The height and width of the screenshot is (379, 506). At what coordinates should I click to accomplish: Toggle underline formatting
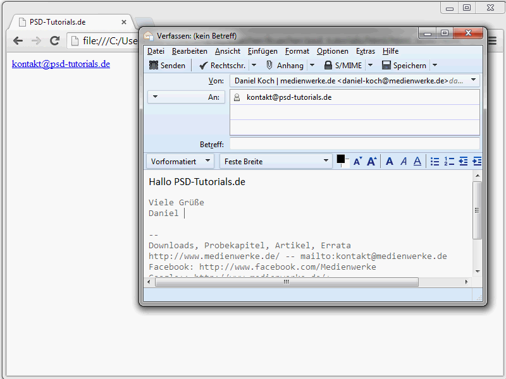click(417, 161)
